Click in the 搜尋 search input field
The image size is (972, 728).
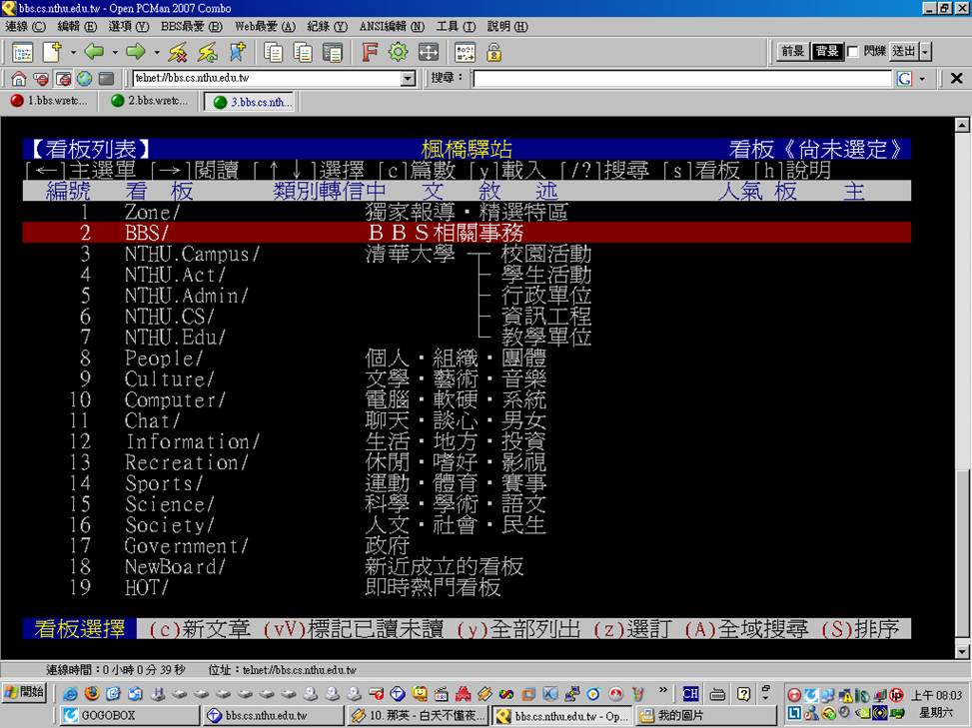681,79
